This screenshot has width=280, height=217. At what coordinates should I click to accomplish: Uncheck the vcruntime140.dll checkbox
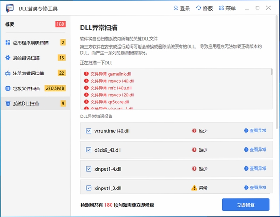[89, 131]
